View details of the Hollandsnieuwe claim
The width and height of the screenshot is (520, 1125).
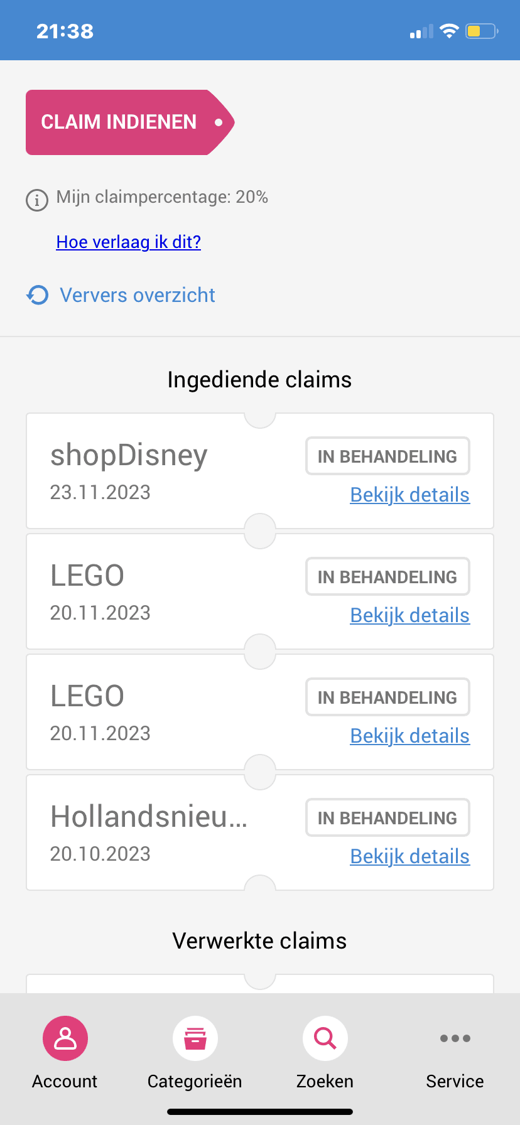[x=409, y=856]
